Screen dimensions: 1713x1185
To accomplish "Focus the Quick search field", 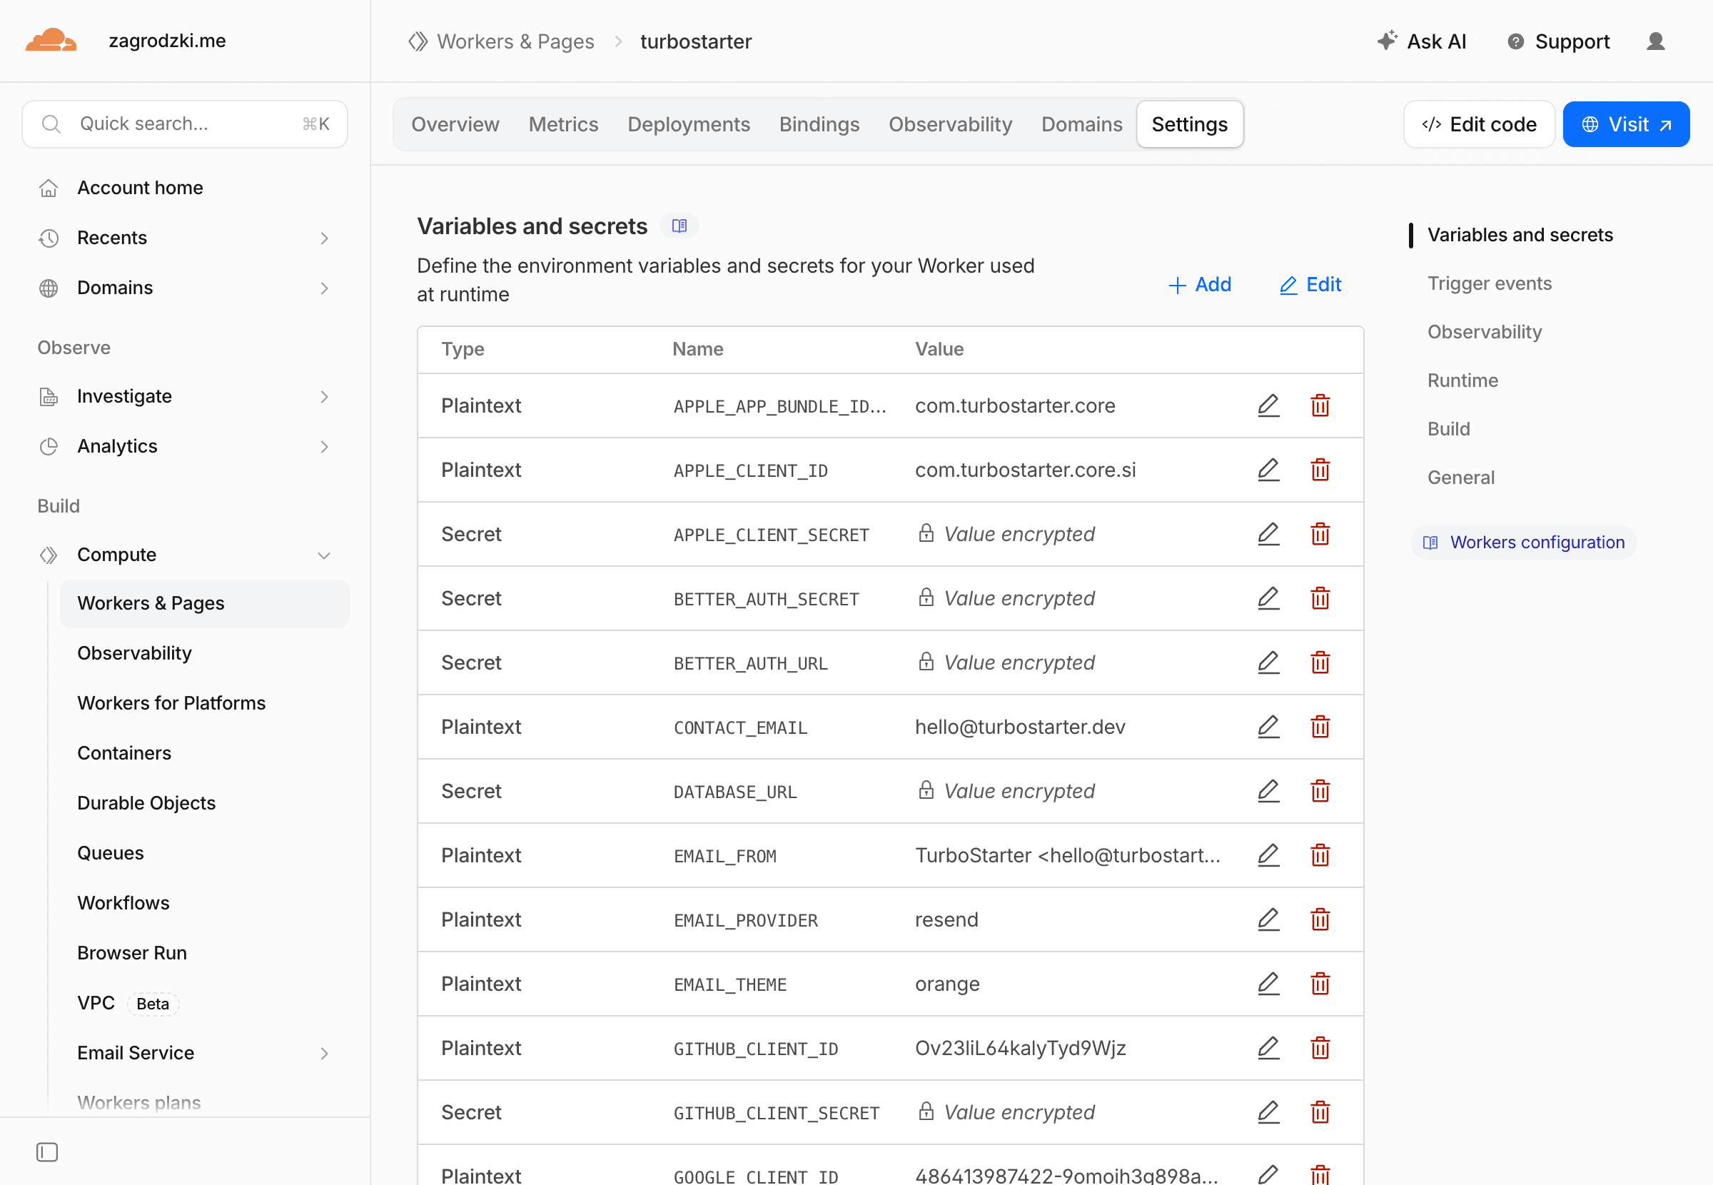I will 185,124.
